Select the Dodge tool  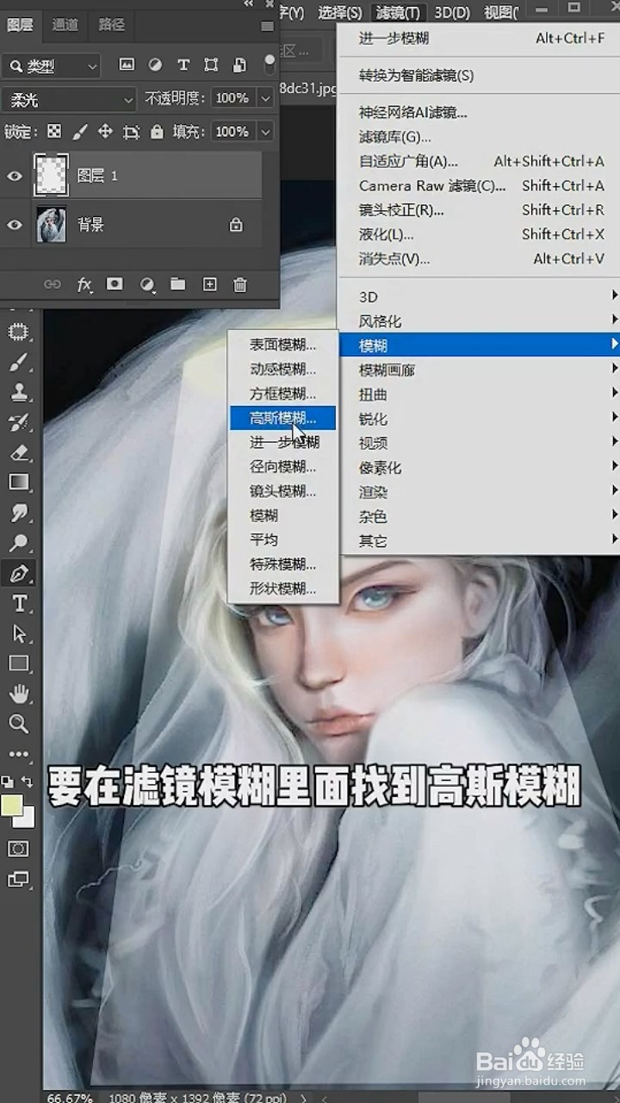(19, 543)
